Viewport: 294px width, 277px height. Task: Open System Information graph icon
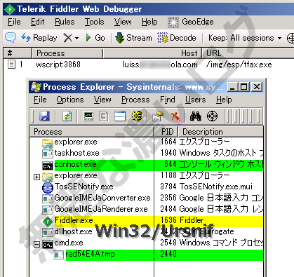coord(88,116)
